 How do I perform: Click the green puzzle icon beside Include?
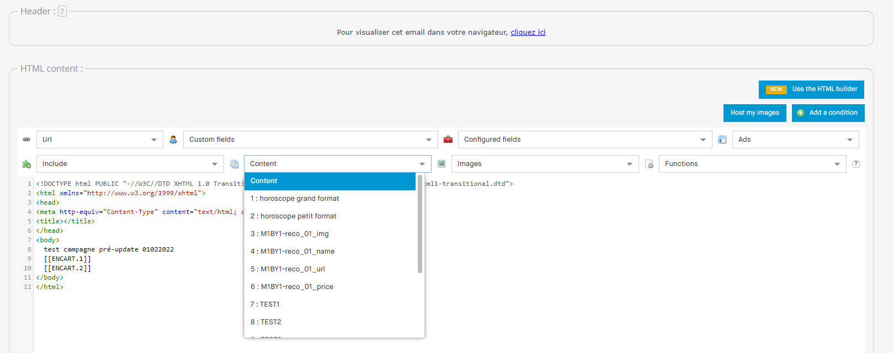26,164
